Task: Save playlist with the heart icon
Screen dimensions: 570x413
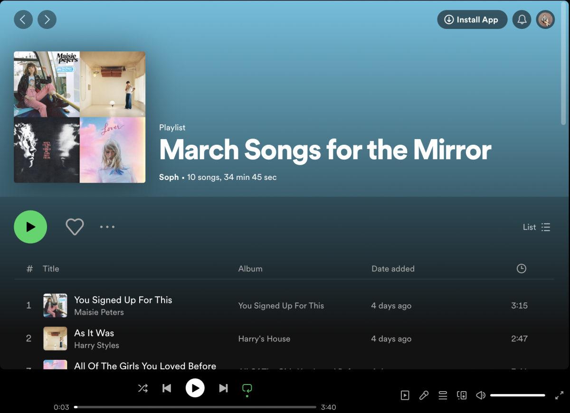Action: pos(75,227)
